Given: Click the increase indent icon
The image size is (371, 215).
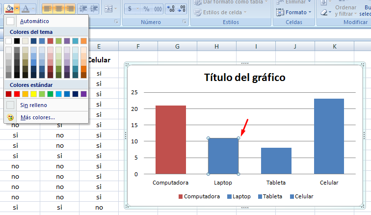Looking at the screenshot, I should [x=94, y=8].
